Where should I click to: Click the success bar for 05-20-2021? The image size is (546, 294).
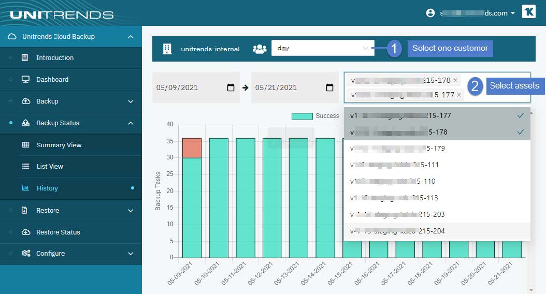485,249
